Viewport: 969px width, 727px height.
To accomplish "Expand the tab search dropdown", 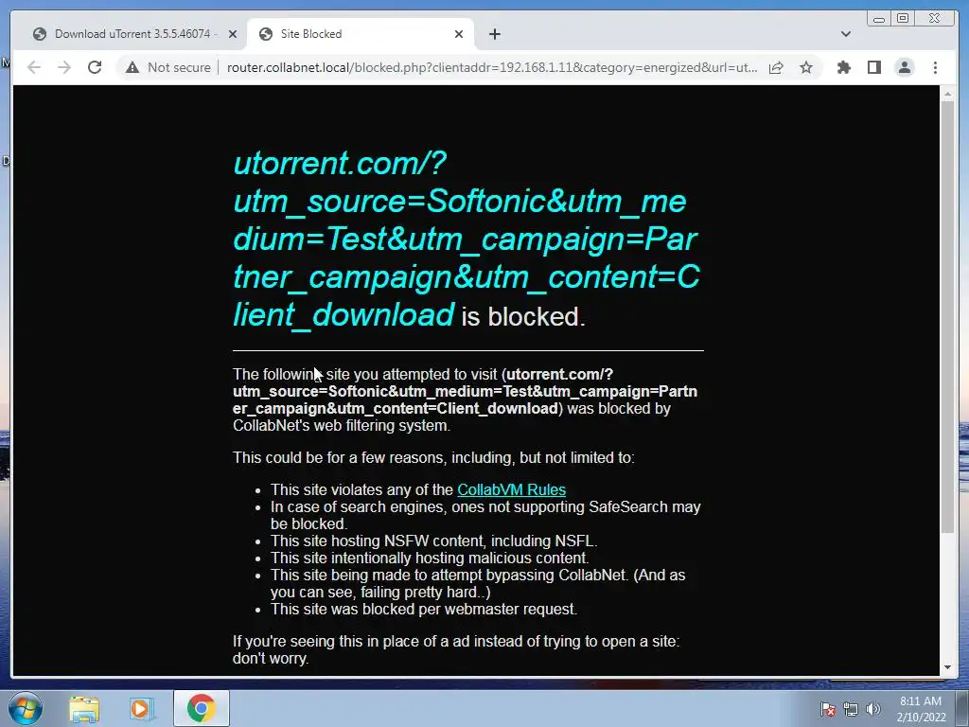I will tap(845, 34).
